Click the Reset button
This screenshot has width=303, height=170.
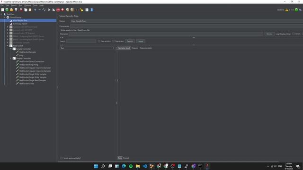pos(141,41)
